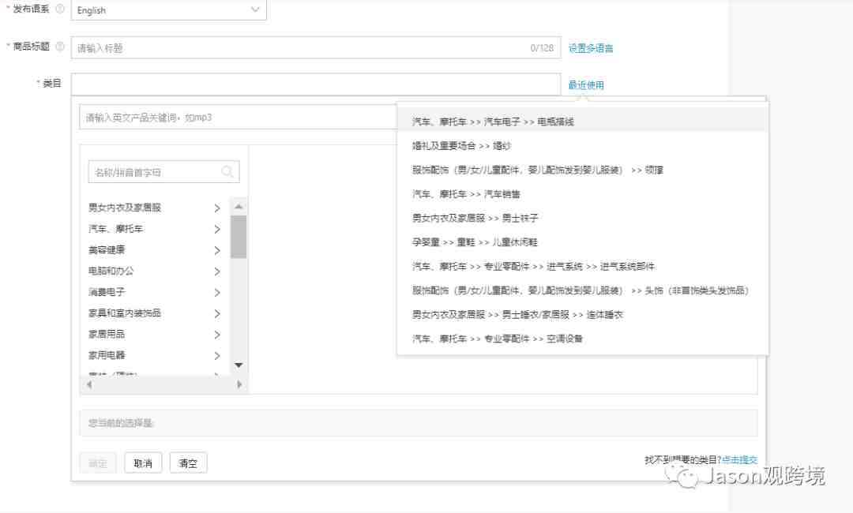Screen dimensions: 853x513
Task: Click the 清空 clear button
Action: [x=188, y=463]
